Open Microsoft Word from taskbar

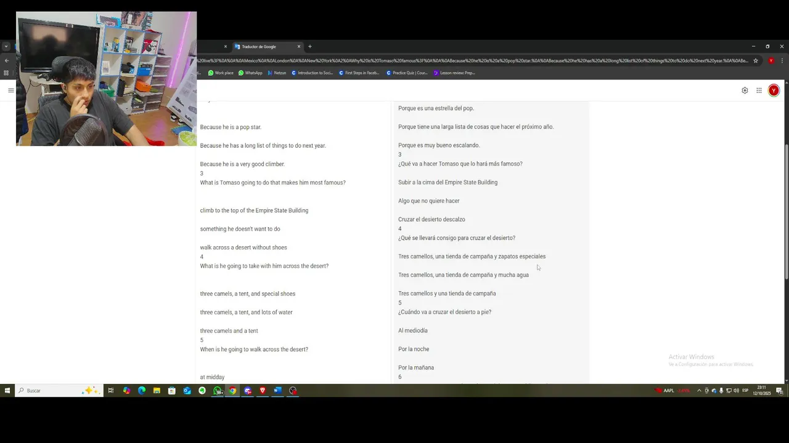tap(277, 391)
